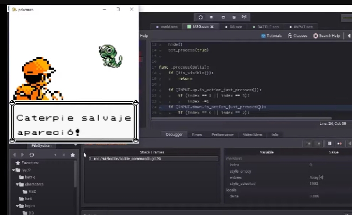Click the play scene icon in the top toolbar
Image resolution: width=352 pixels, height=215 pixels.
pos(223,17)
